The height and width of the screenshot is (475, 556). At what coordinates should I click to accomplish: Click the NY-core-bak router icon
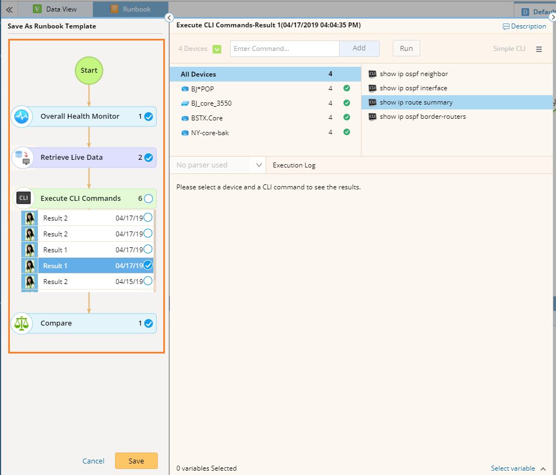[x=185, y=133]
